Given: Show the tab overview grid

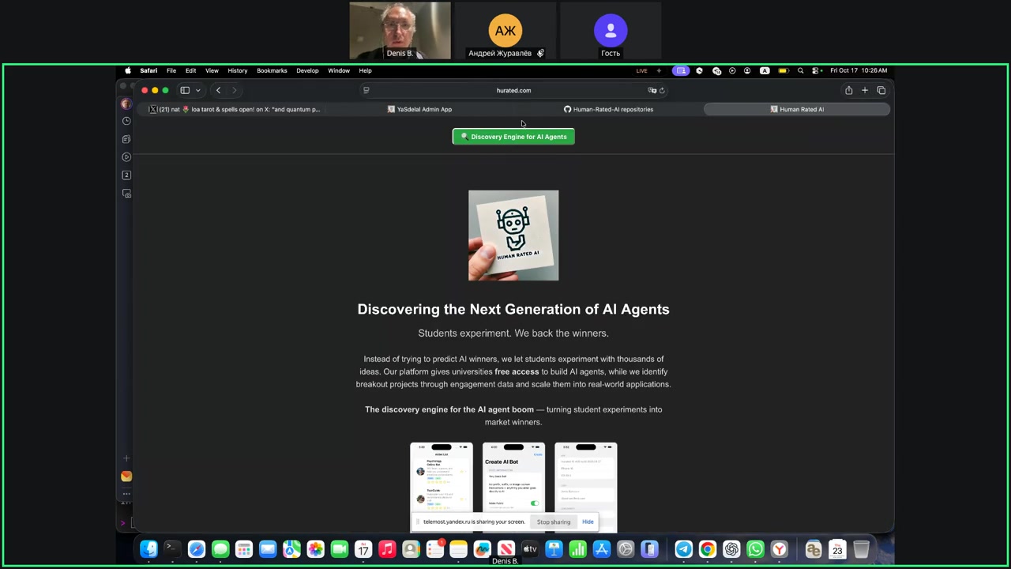Looking at the screenshot, I should pyautogui.click(x=881, y=90).
